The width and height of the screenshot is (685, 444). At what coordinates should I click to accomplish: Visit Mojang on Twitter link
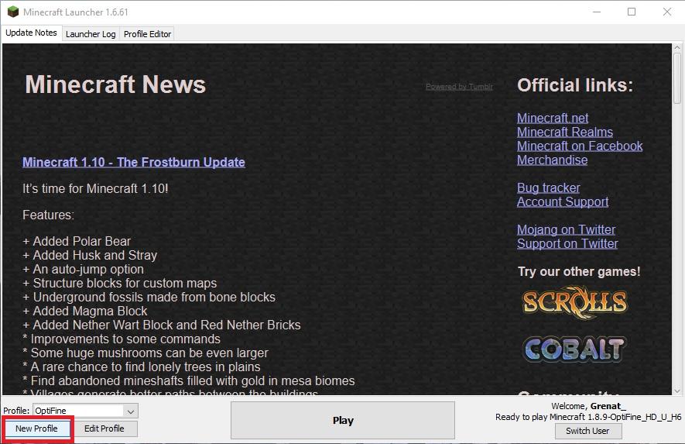pyautogui.click(x=566, y=230)
